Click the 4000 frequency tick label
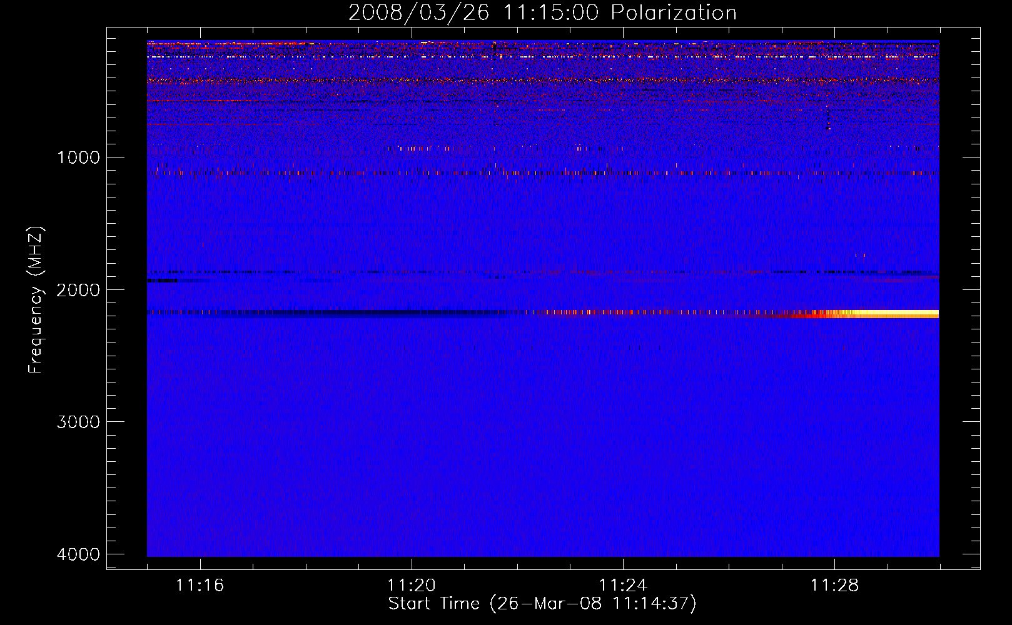Screen dimensions: 1012x625 click(78, 554)
